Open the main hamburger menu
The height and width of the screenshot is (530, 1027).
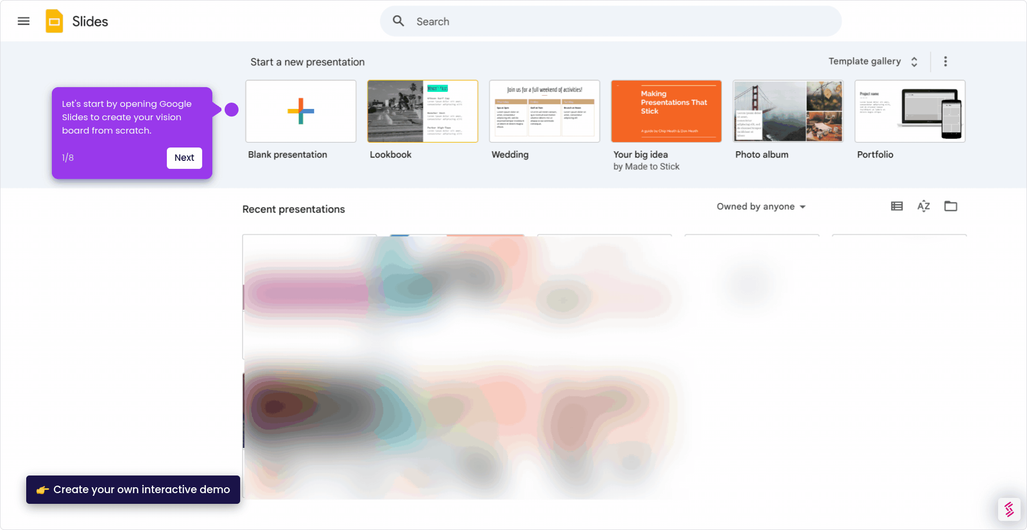[24, 21]
